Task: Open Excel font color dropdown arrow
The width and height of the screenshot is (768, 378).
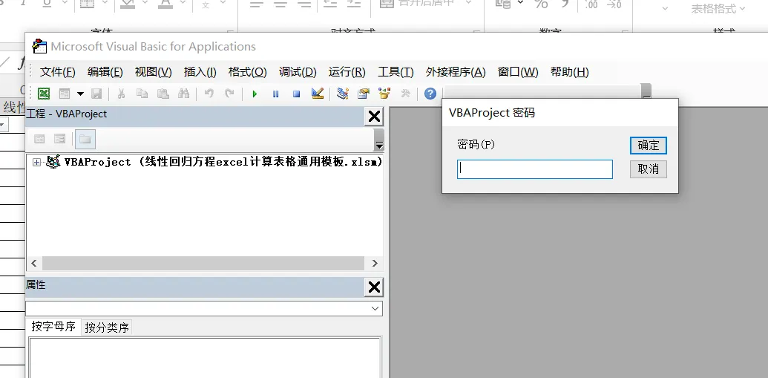Action: [x=183, y=3]
